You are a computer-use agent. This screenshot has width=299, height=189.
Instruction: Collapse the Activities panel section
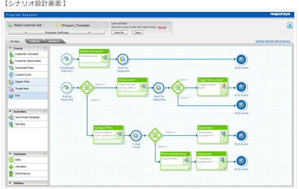(10, 112)
